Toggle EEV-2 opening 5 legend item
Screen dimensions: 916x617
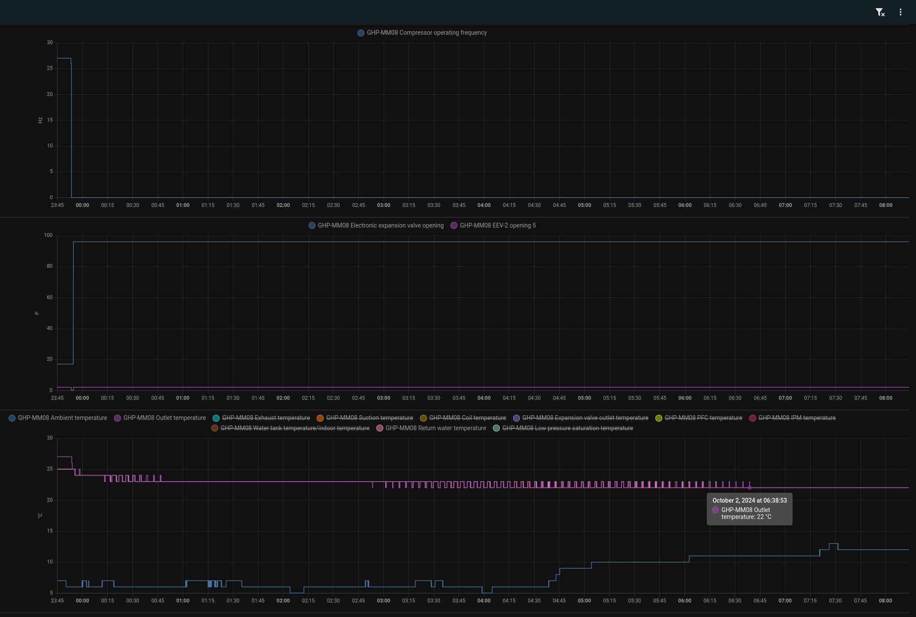(x=497, y=226)
